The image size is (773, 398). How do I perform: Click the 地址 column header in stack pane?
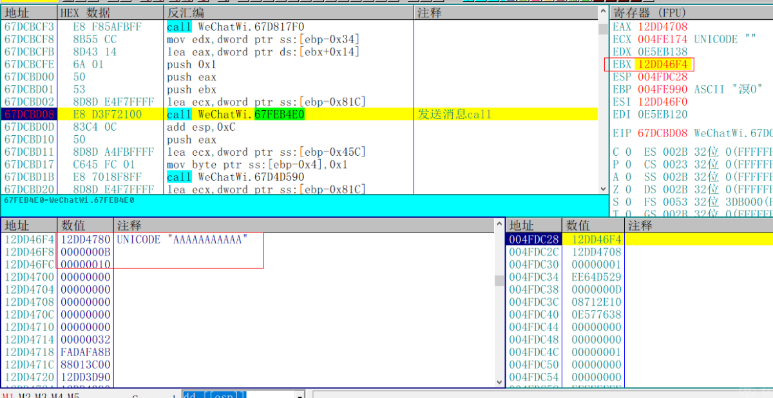click(535, 225)
